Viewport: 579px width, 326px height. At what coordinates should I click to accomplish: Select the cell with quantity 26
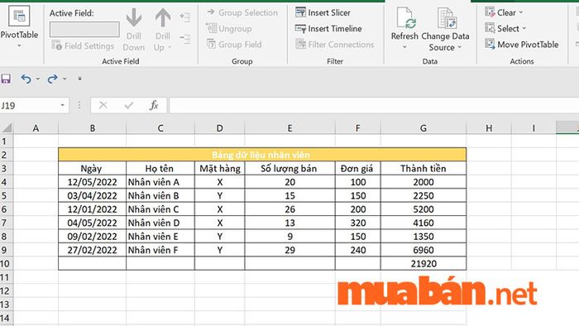click(x=289, y=209)
